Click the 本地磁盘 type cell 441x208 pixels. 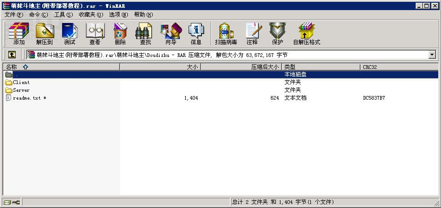295,74
